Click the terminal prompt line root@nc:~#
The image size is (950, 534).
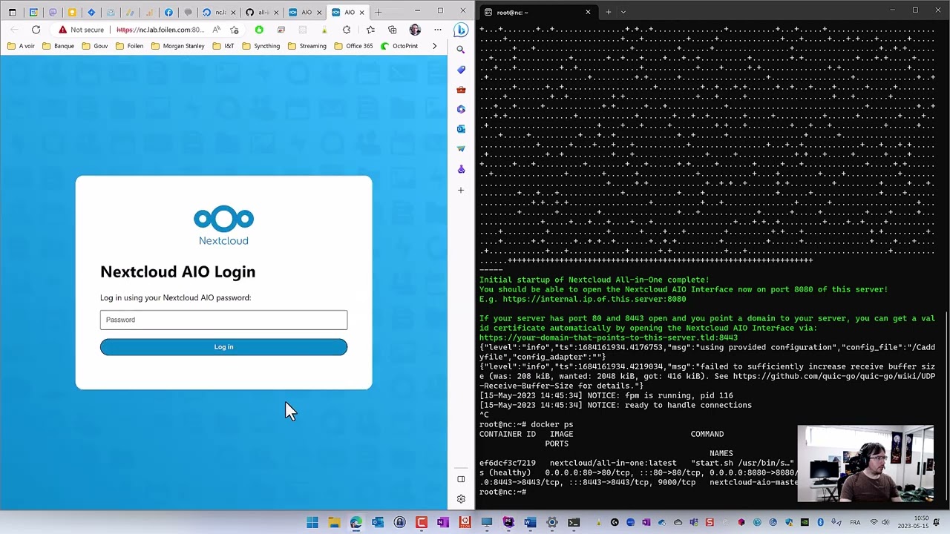pyautogui.click(x=502, y=492)
